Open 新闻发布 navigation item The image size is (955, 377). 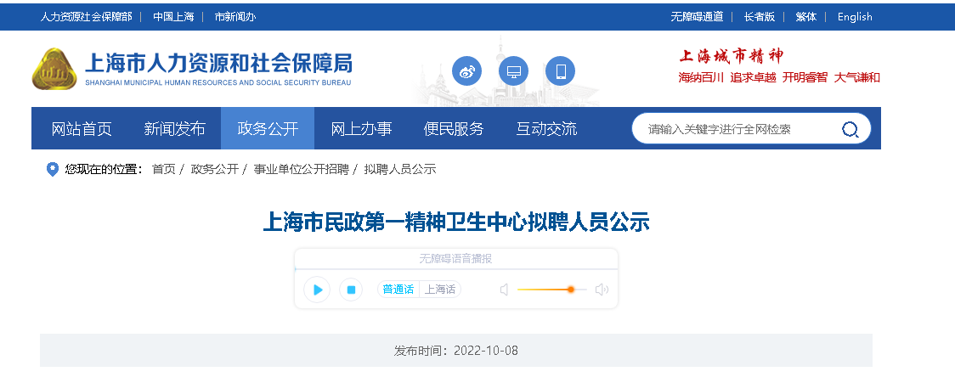pyautogui.click(x=175, y=128)
